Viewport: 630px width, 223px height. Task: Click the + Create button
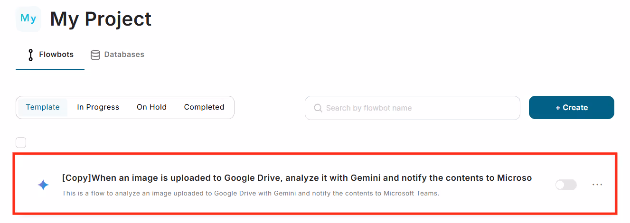[572, 108]
